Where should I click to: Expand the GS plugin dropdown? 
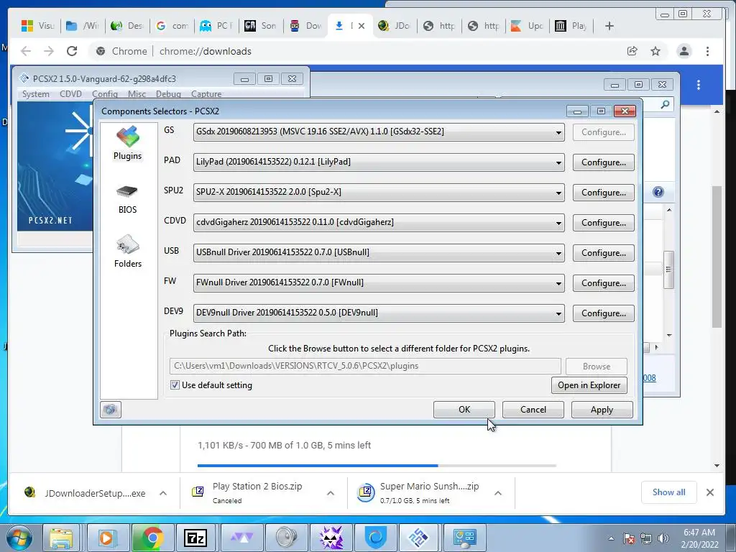click(558, 132)
